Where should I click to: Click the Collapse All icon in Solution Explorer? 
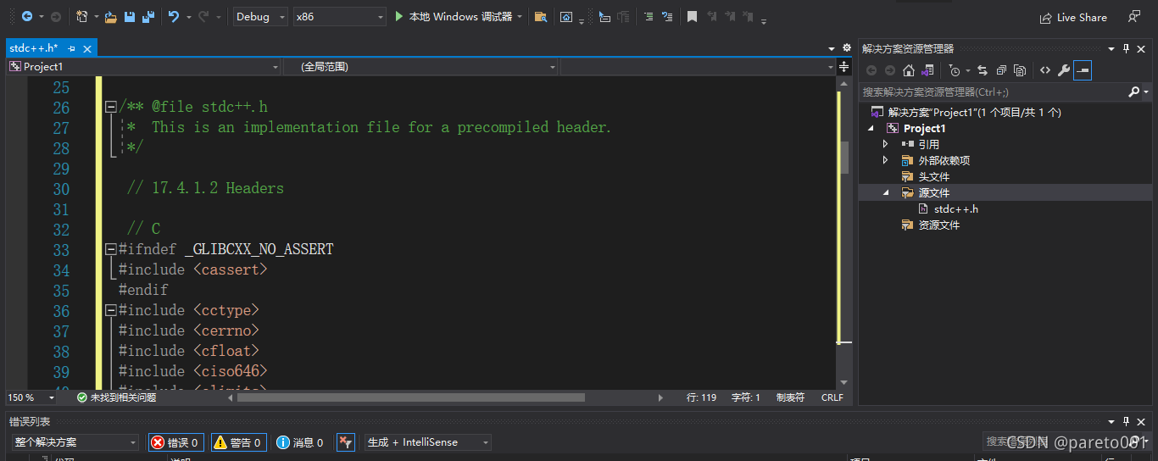(1001, 70)
